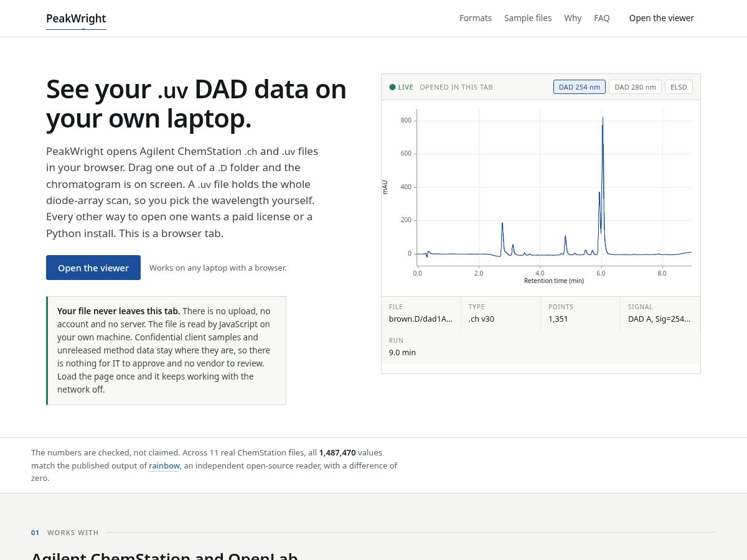
Task: Switch to the ELSD signal
Action: [x=679, y=87]
